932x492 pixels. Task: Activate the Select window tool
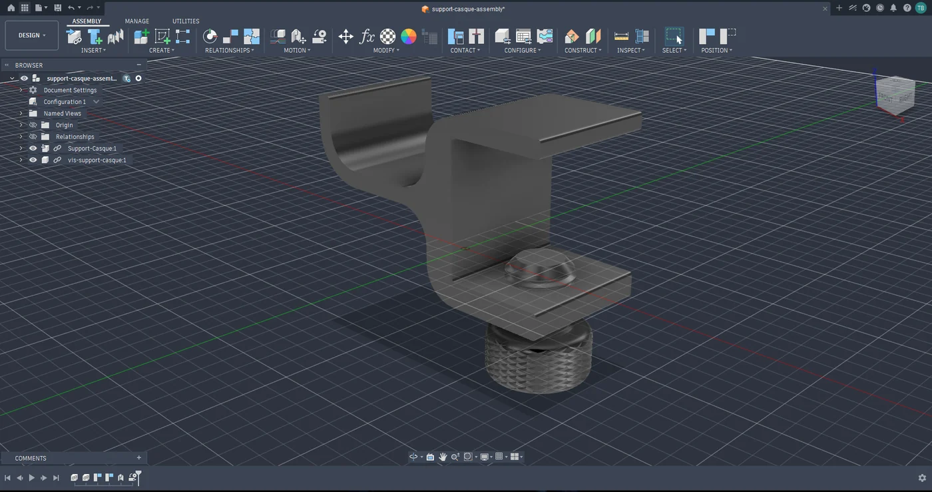[x=674, y=36]
